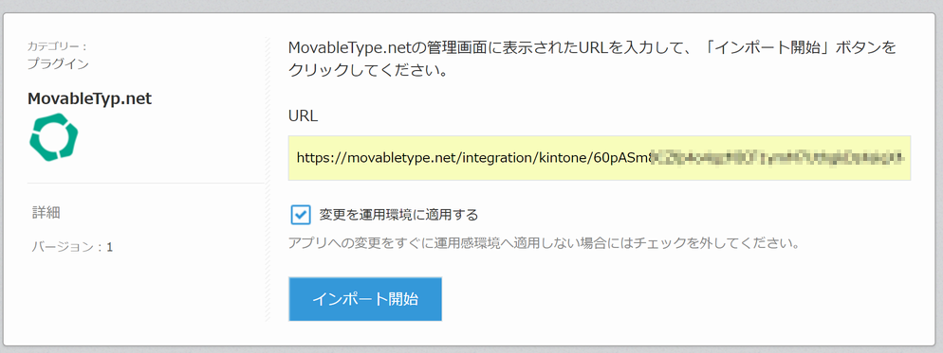Click the MovableTyp.net plugin title
The image size is (943, 353).
click(89, 99)
